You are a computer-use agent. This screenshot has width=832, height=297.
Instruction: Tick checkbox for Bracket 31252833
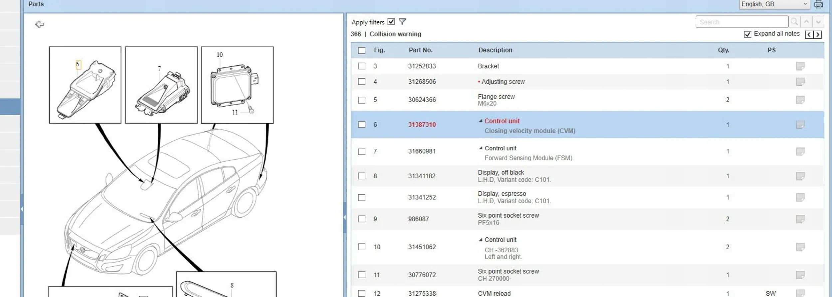(362, 66)
